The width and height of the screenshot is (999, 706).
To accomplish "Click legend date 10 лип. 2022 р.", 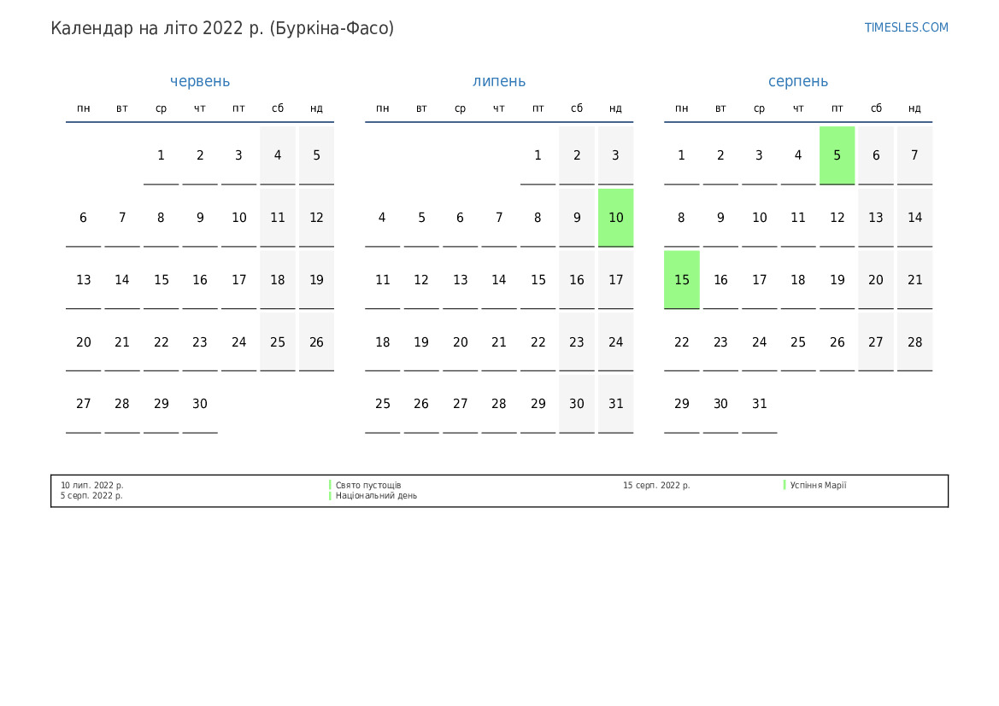I will (x=91, y=485).
